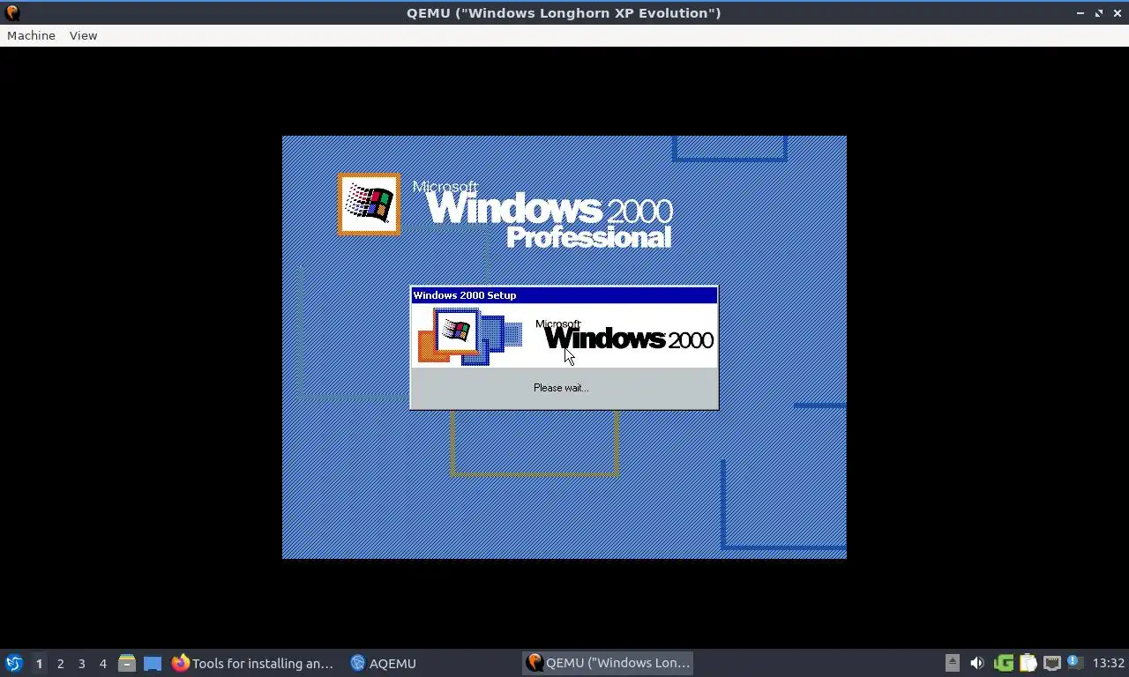Click the network connection tray icon
The width and height of the screenshot is (1129, 677).
click(1051, 663)
